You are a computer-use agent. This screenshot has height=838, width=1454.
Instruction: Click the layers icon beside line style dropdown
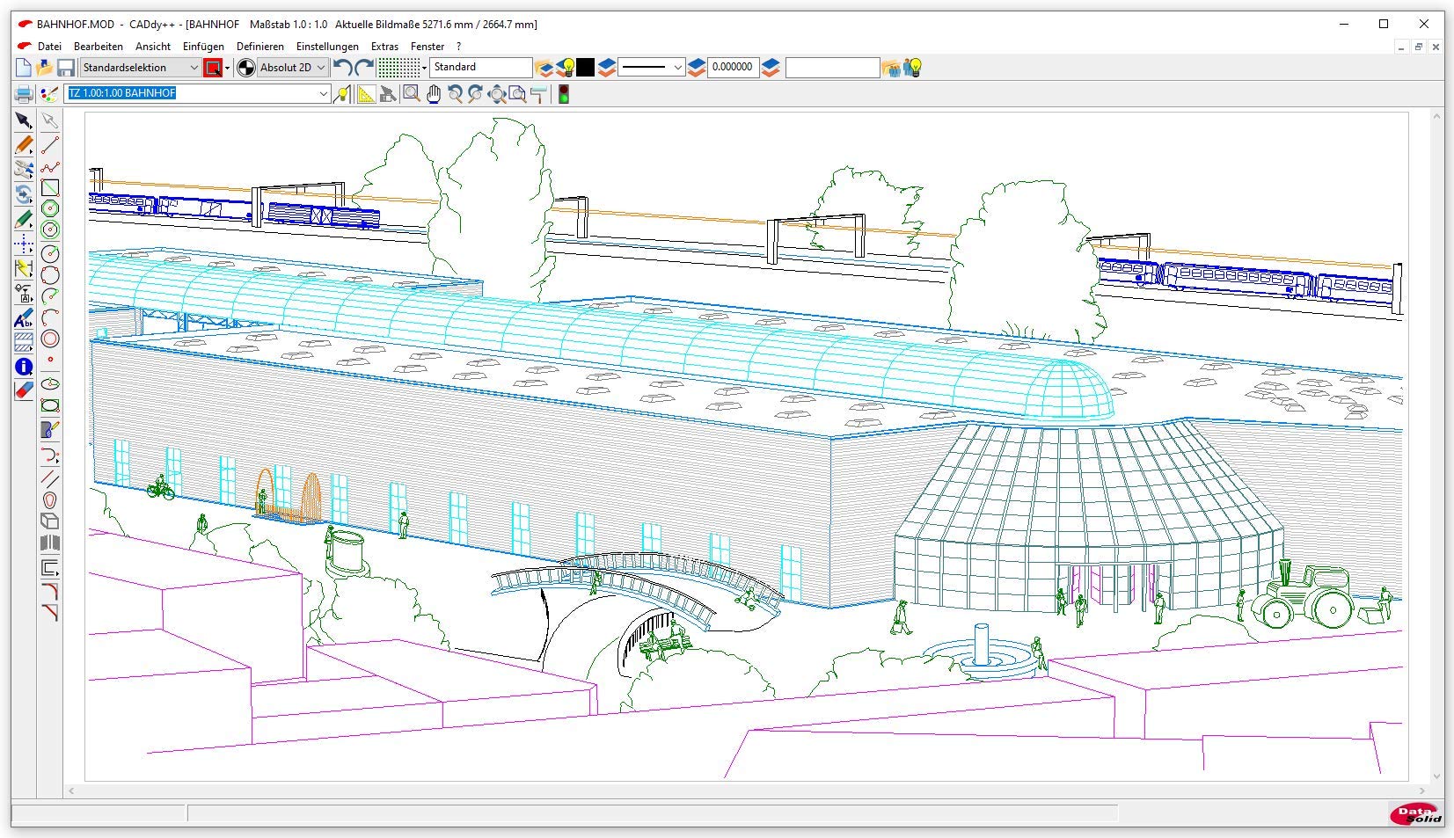tap(697, 68)
